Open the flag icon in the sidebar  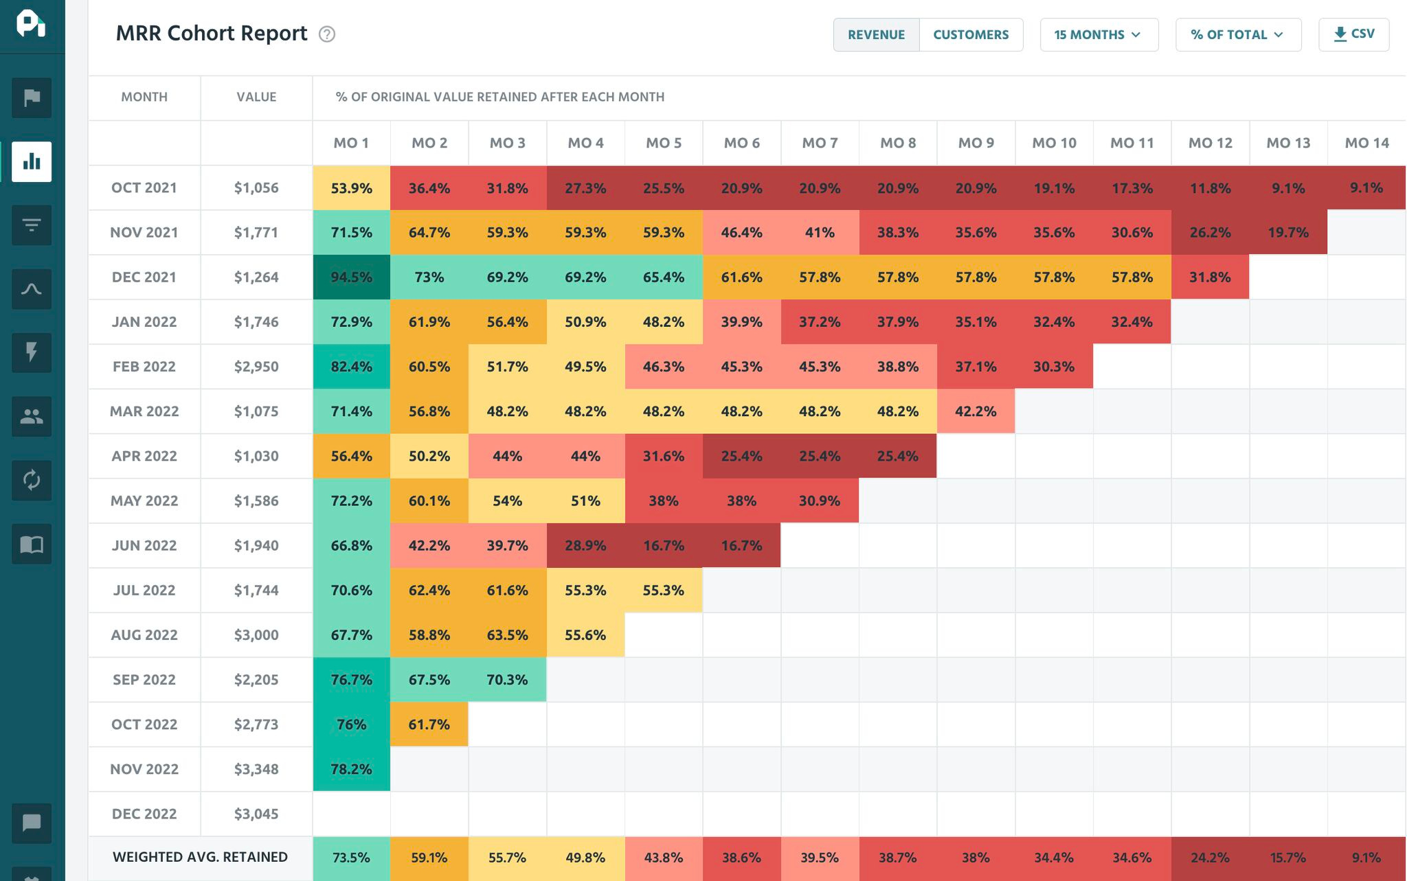[32, 98]
